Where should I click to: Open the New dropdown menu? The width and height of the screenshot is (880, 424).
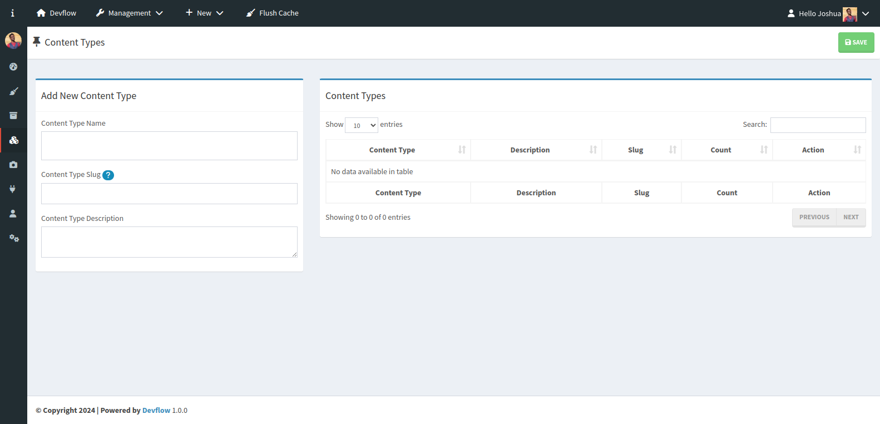point(204,13)
